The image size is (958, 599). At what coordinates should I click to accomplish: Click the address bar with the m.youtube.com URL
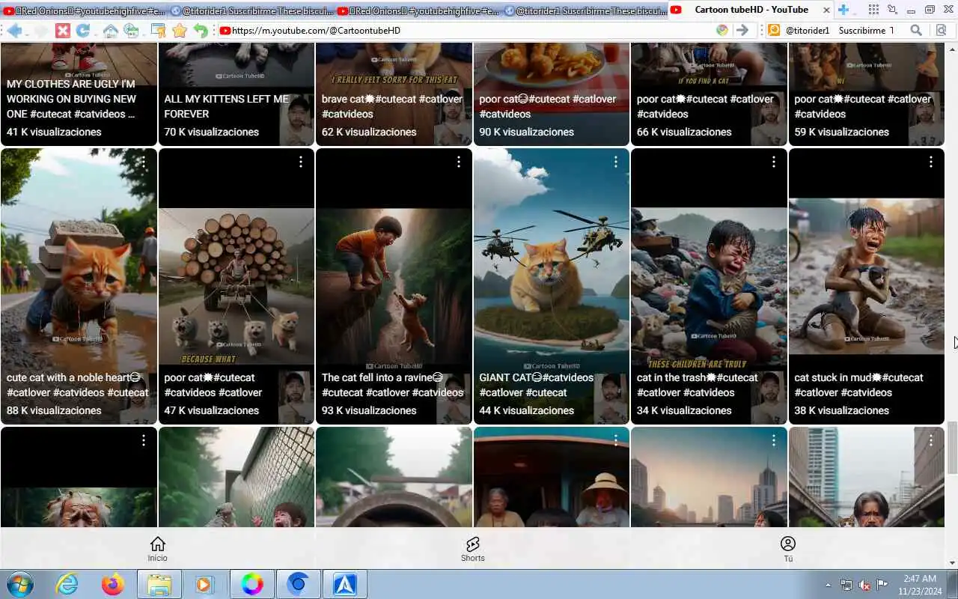(x=475, y=31)
